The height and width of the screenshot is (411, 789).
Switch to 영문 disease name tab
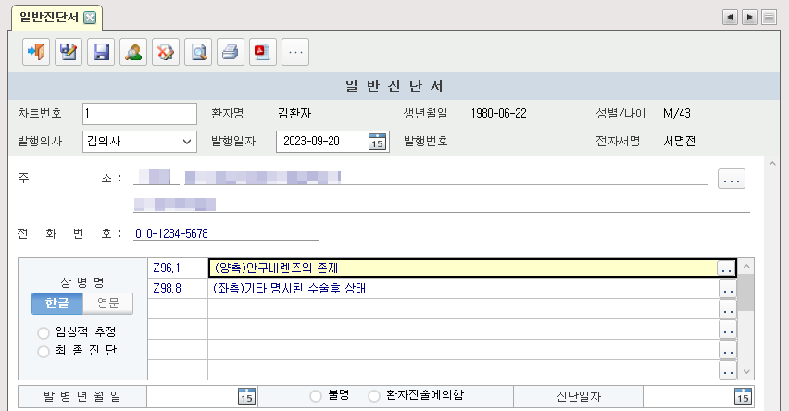108,303
